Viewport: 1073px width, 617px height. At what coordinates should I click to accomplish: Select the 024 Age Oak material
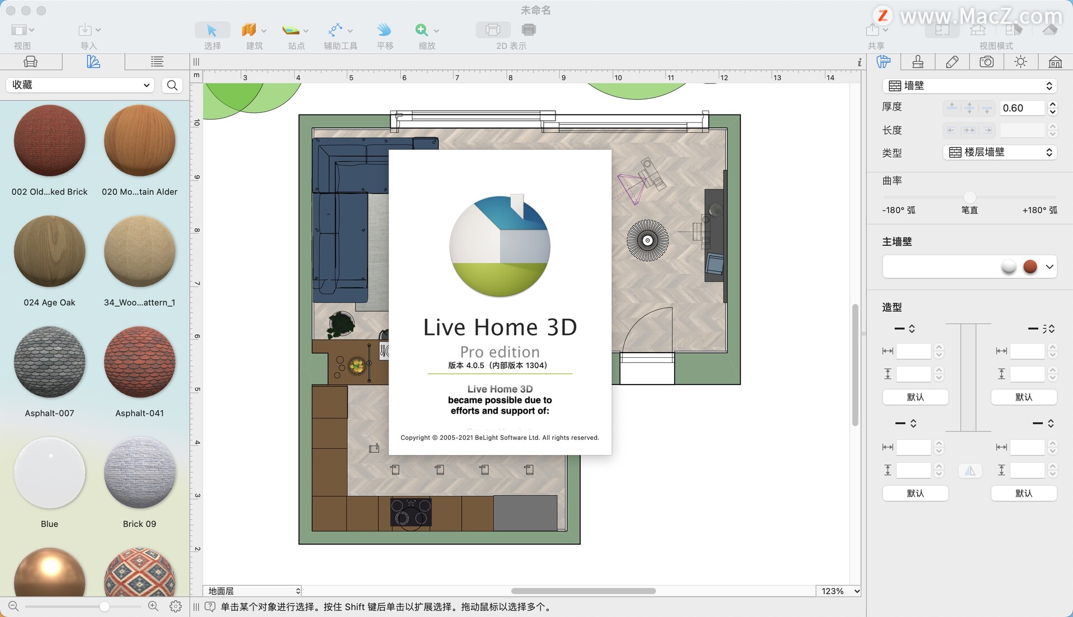coord(49,251)
